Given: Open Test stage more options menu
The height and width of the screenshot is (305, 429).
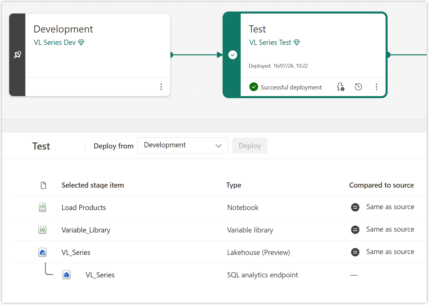Looking at the screenshot, I should point(376,87).
